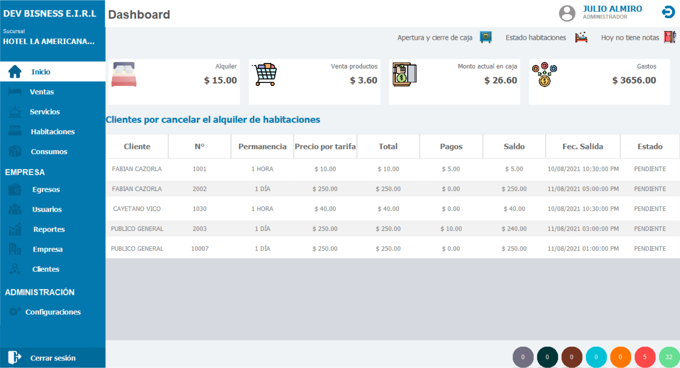Click the Fec. Salida column header

pos(583,146)
